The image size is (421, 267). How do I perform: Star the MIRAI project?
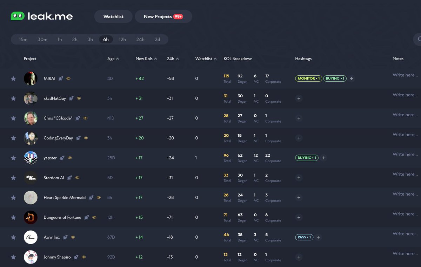(13, 78)
